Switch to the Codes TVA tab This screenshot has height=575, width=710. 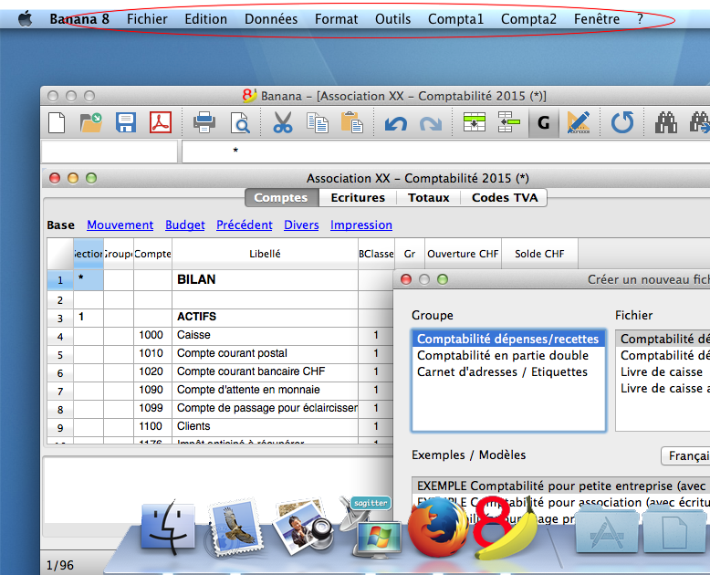[x=504, y=198]
